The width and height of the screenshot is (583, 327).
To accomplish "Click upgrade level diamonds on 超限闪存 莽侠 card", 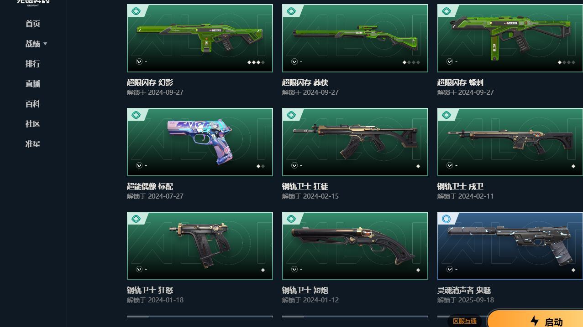I will pyautogui.click(x=411, y=62).
